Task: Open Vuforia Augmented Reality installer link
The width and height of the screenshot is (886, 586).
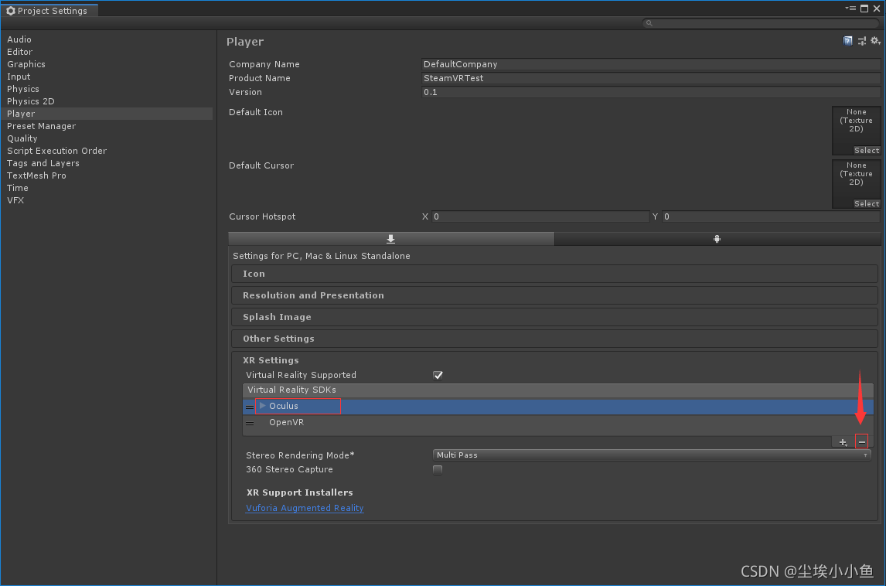Action: click(305, 508)
